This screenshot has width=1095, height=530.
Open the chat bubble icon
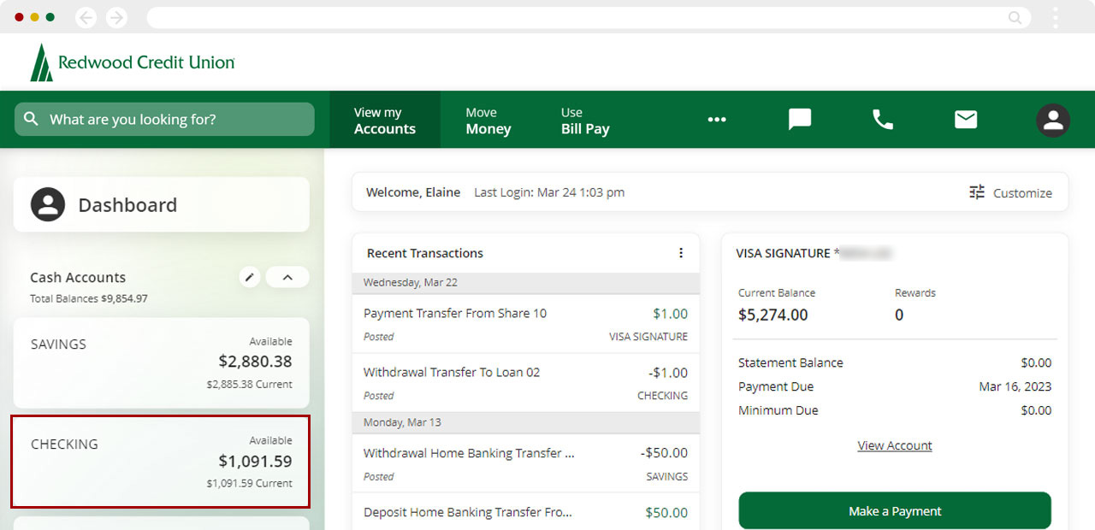coord(800,120)
